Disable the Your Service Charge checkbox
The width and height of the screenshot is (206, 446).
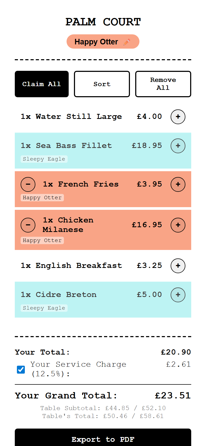coord(21,369)
